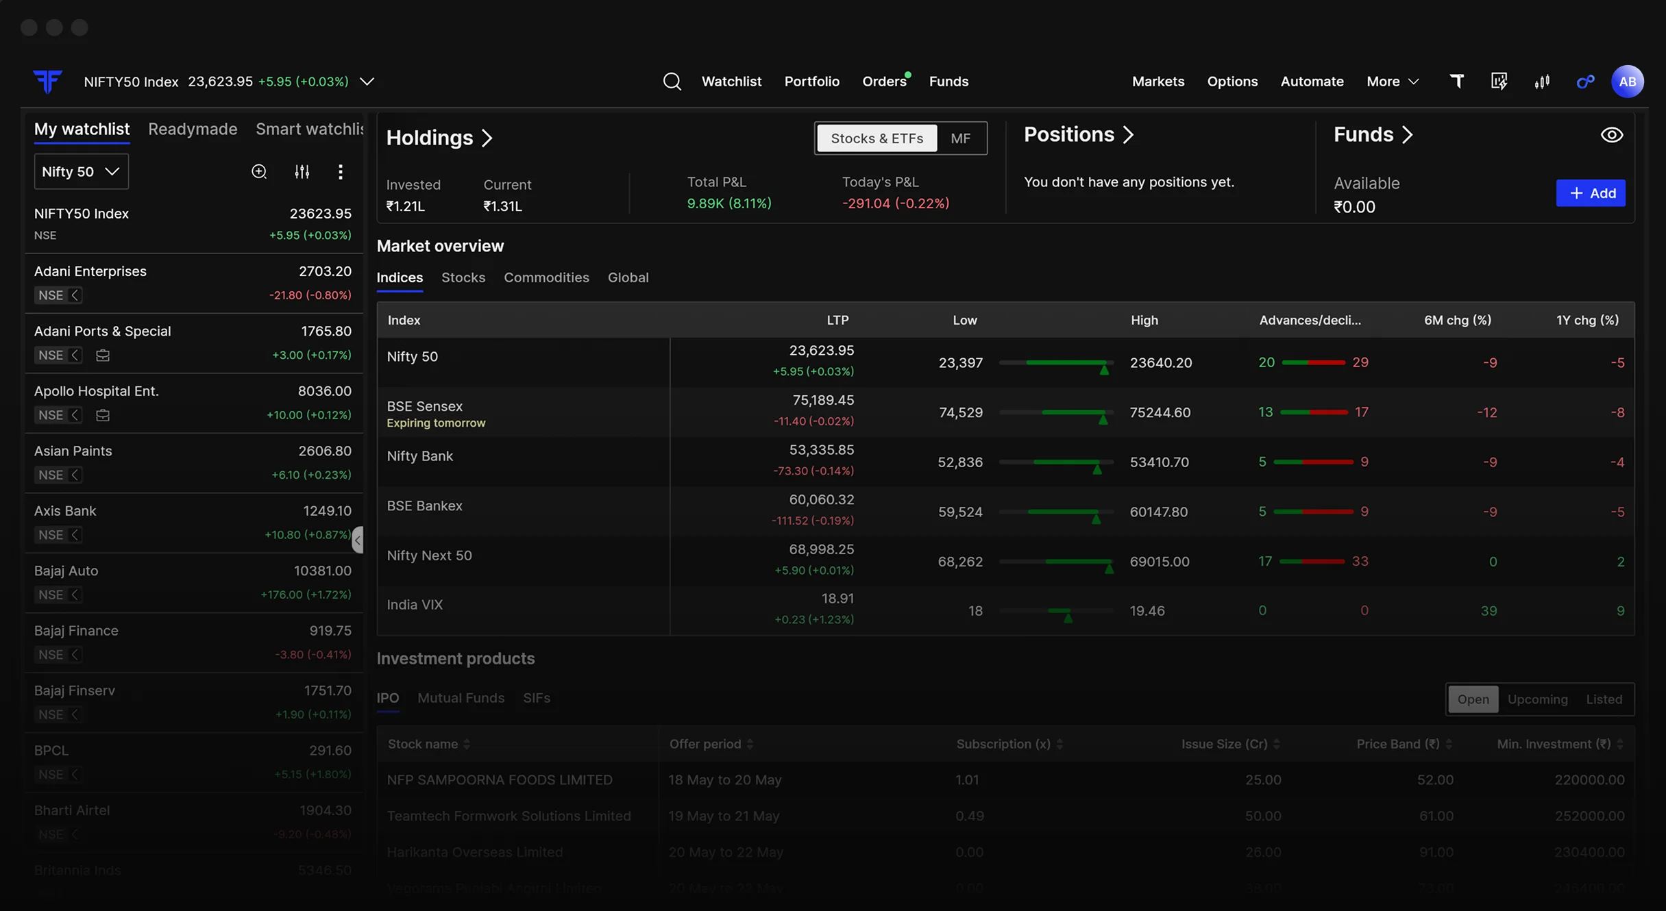The height and width of the screenshot is (911, 1666).
Task: Click the briefcase icon beside Apollo Hospital
Action: [x=103, y=415]
